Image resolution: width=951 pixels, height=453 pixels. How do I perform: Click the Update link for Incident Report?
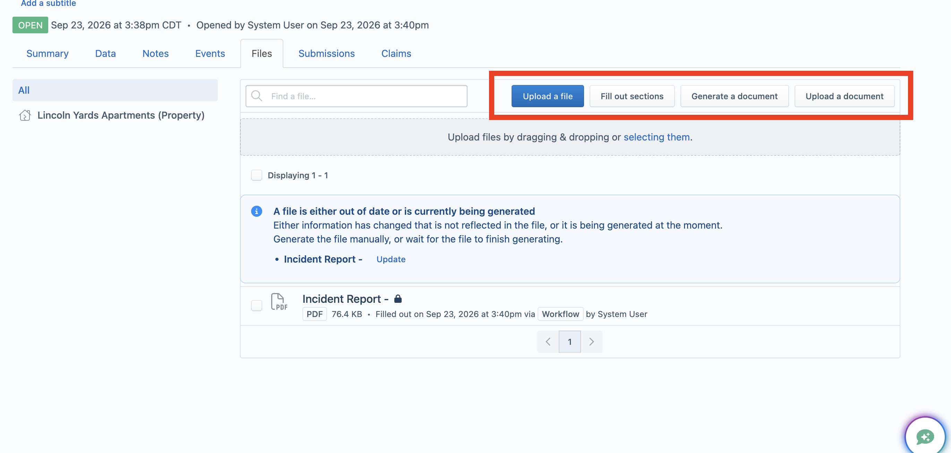click(391, 259)
